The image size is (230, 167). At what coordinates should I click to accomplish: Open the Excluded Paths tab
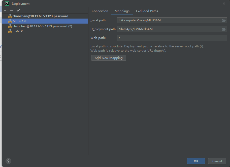(147, 11)
